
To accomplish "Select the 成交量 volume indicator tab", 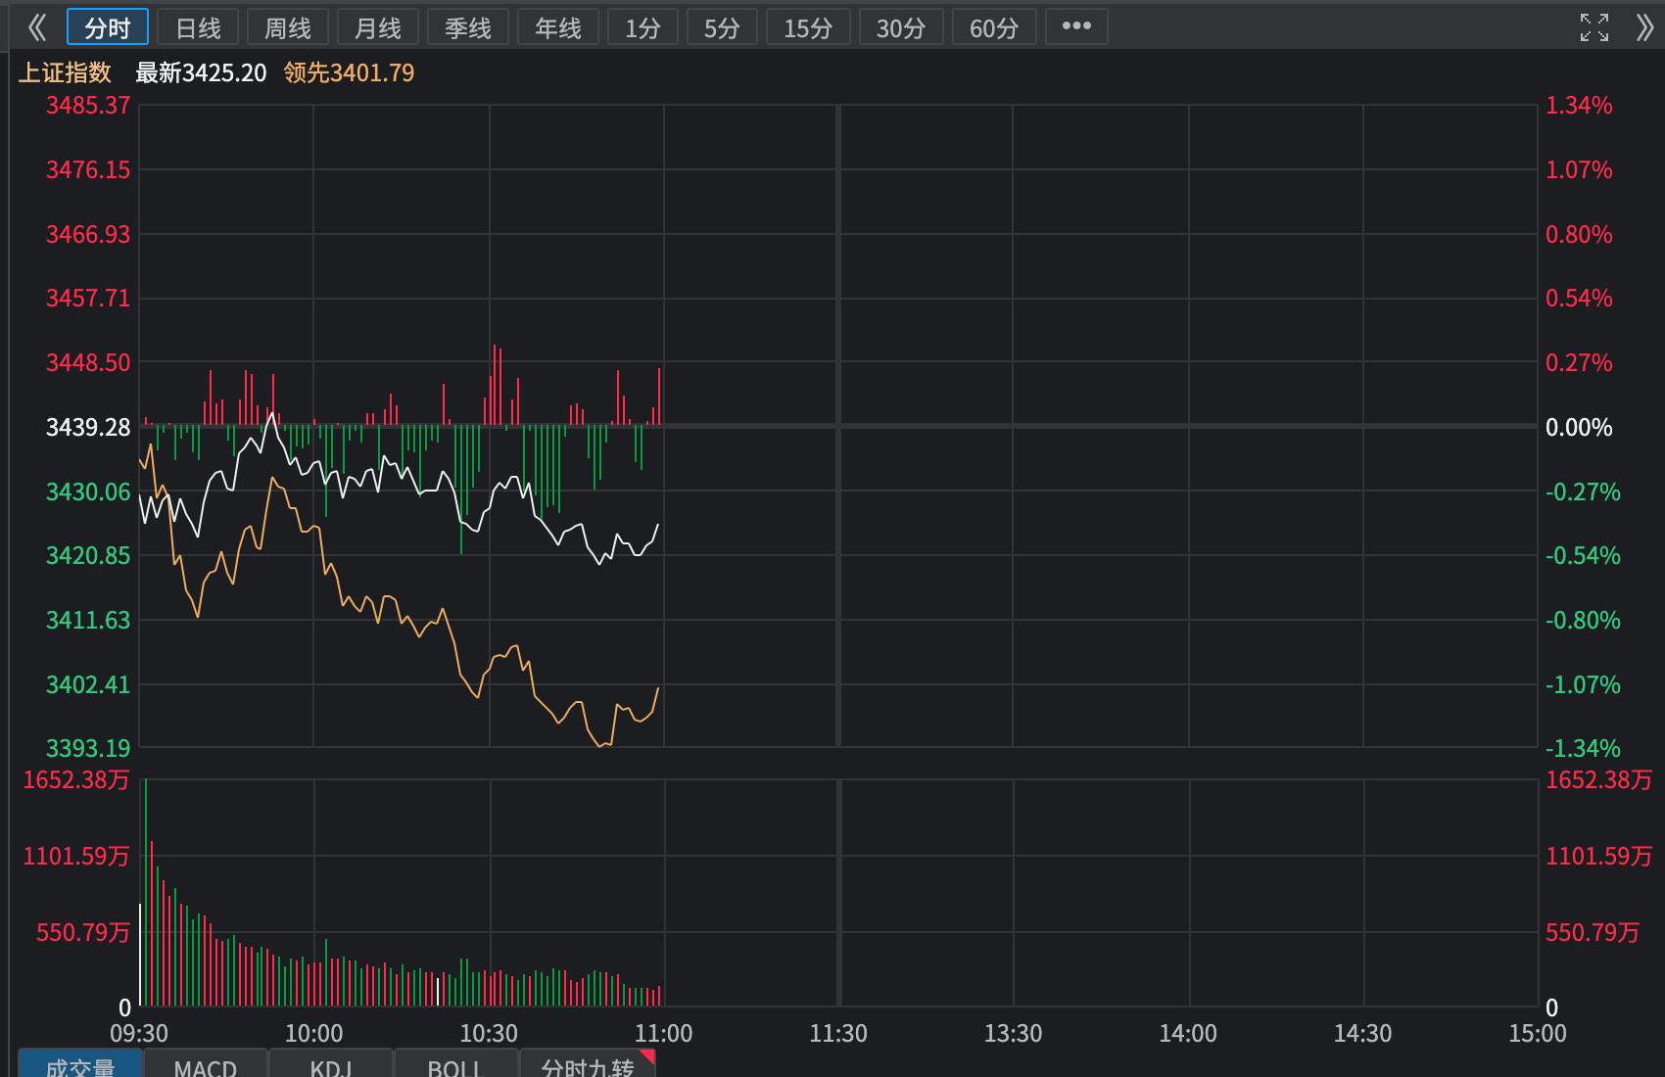I will (x=80, y=1065).
